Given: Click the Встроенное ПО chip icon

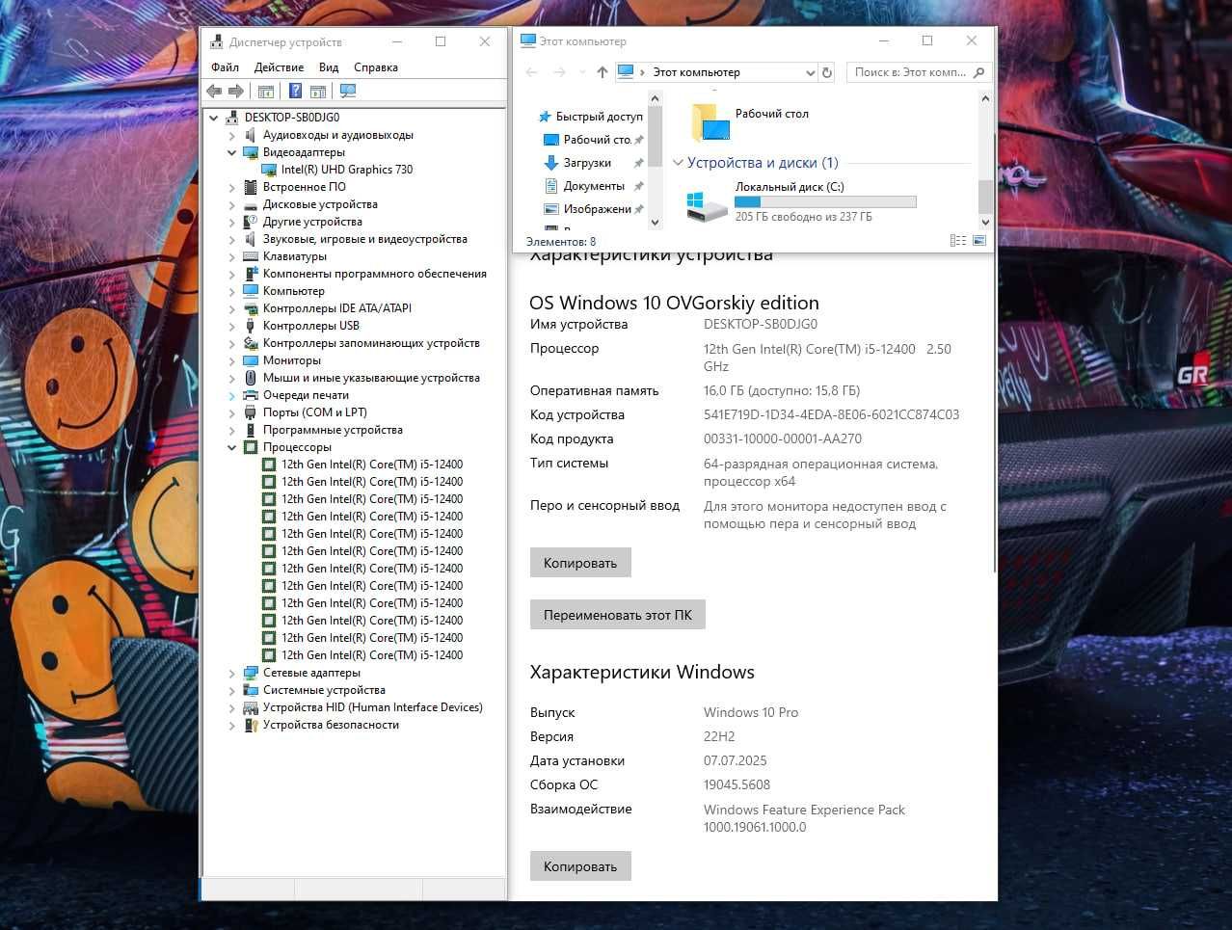Looking at the screenshot, I should (251, 187).
